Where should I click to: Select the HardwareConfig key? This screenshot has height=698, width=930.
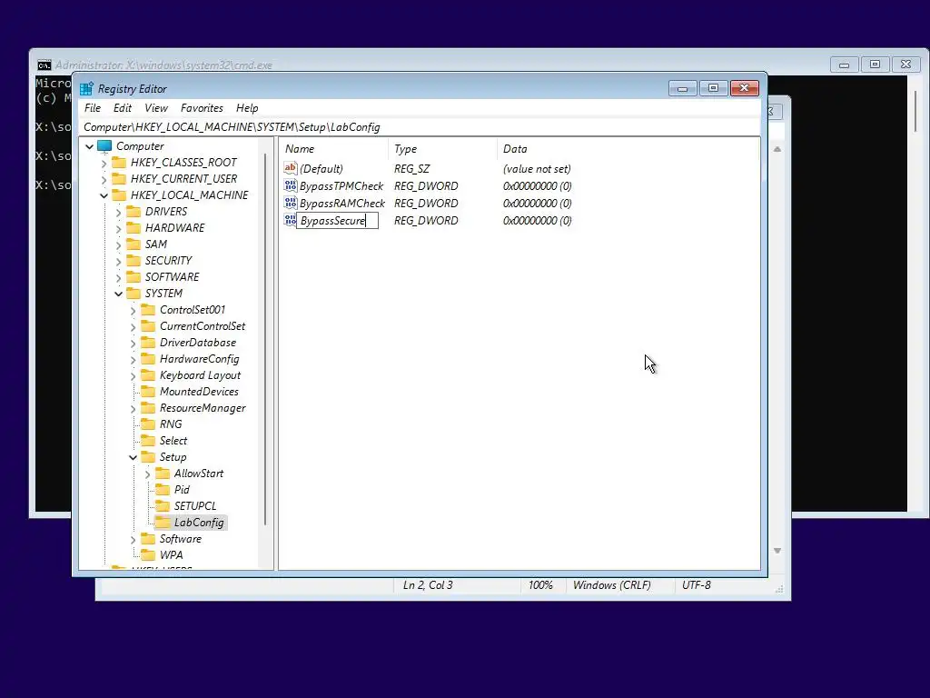199,359
